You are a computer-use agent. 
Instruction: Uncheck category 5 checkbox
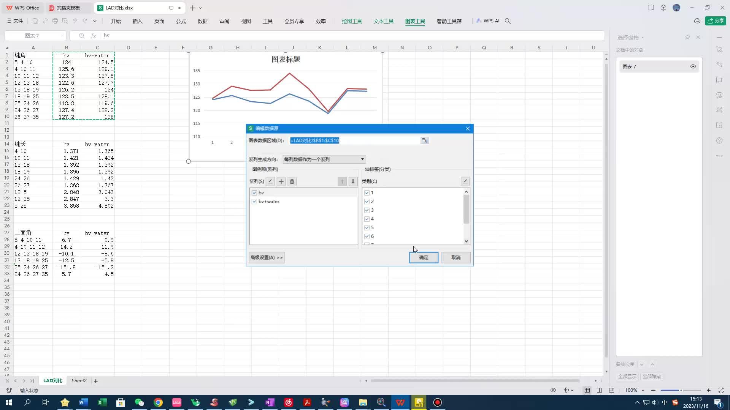pyautogui.click(x=367, y=228)
